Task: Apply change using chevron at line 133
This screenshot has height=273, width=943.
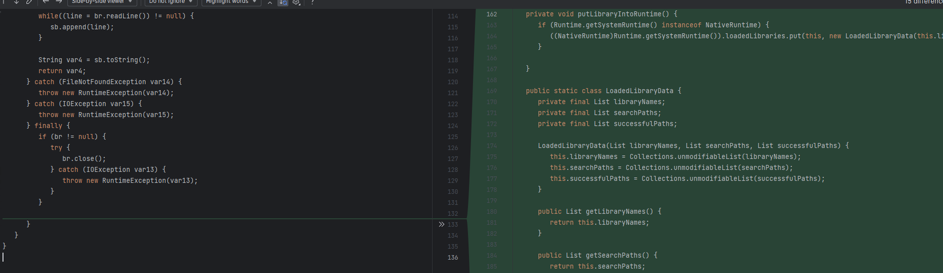Action: pyautogui.click(x=441, y=224)
